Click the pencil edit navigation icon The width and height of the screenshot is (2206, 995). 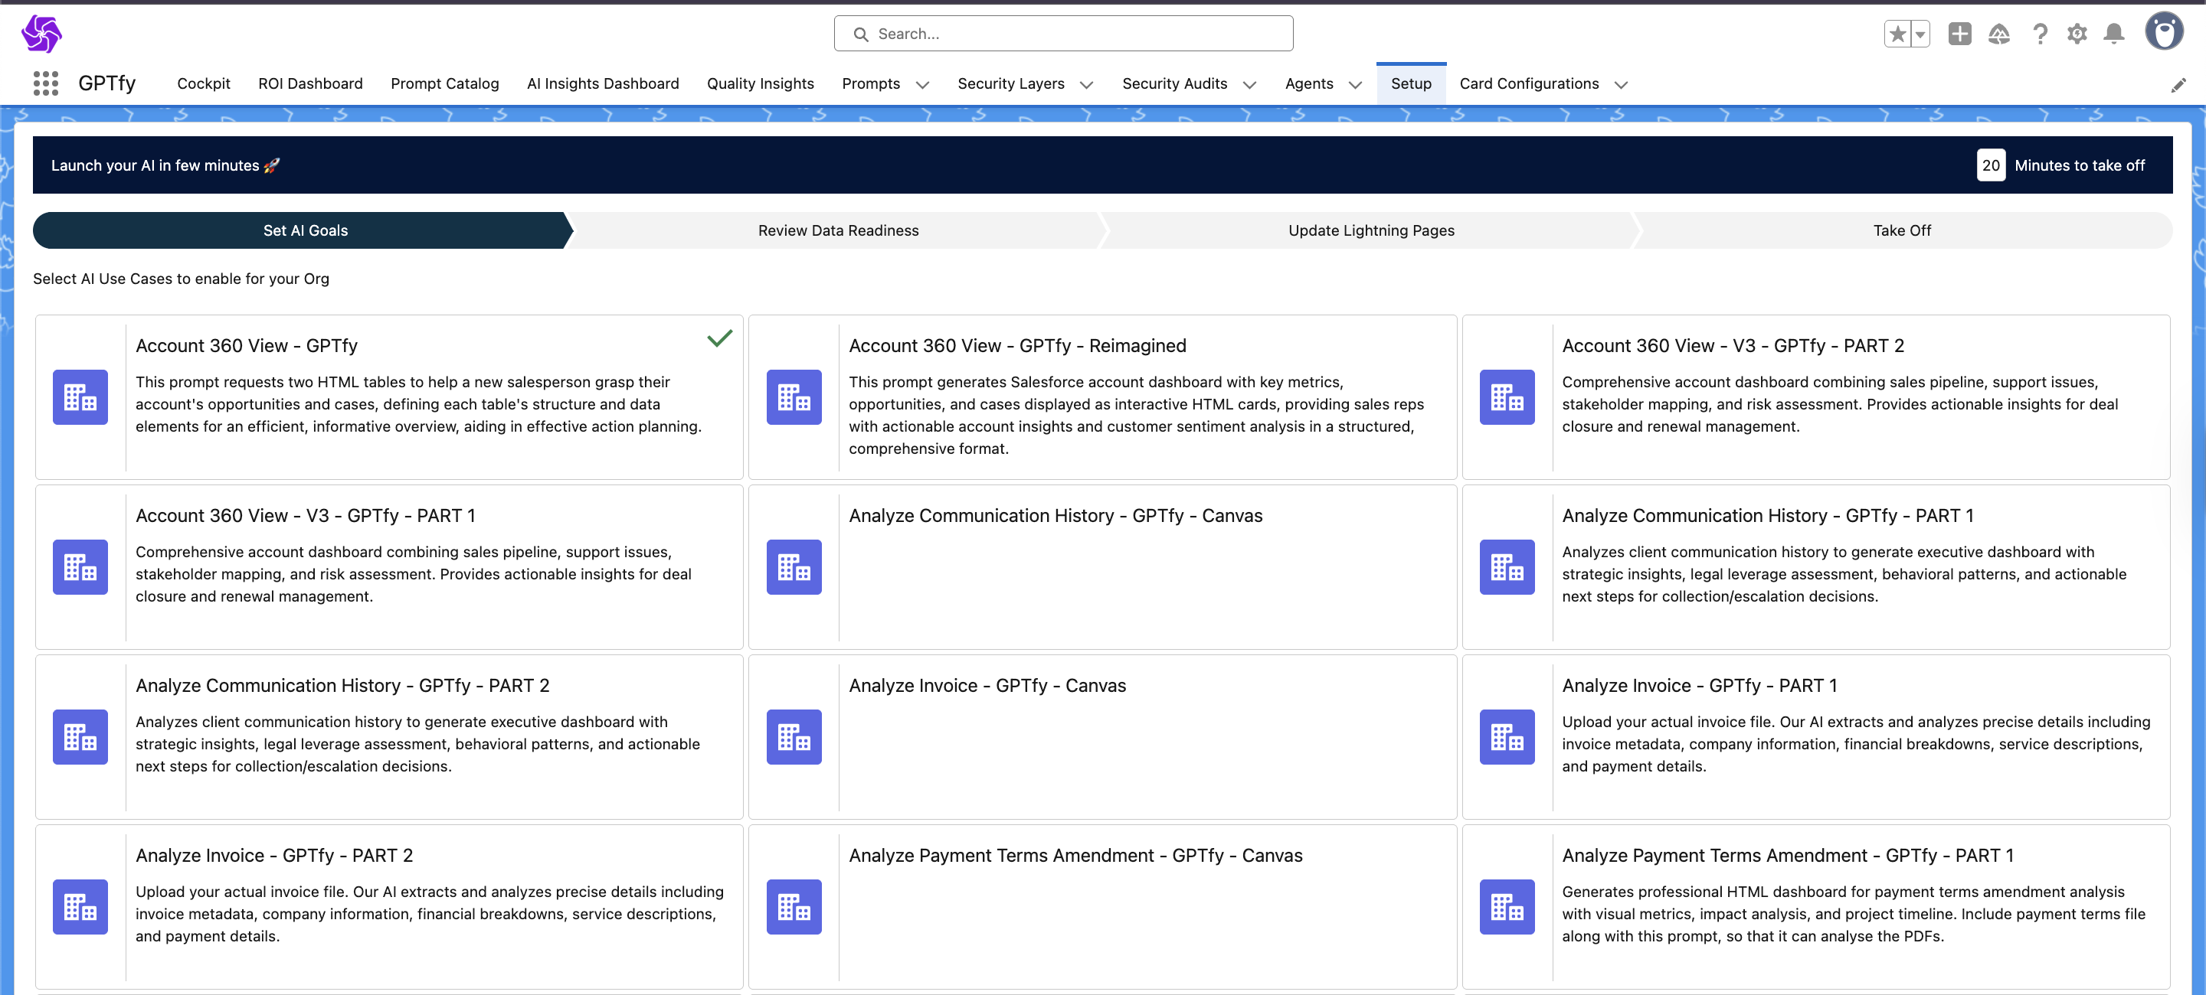coord(2178,85)
